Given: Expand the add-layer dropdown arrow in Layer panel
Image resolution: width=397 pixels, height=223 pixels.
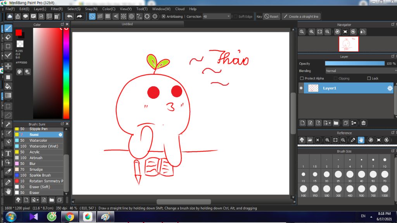Looking at the screenshot, I should [x=330, y=123].
